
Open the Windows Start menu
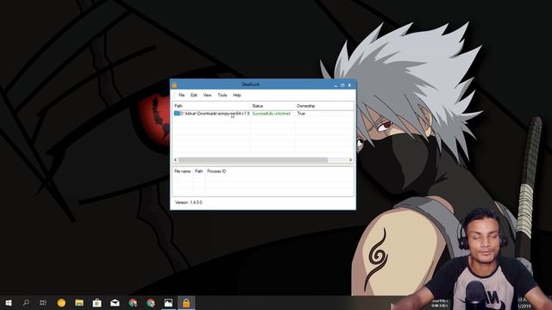9,302
